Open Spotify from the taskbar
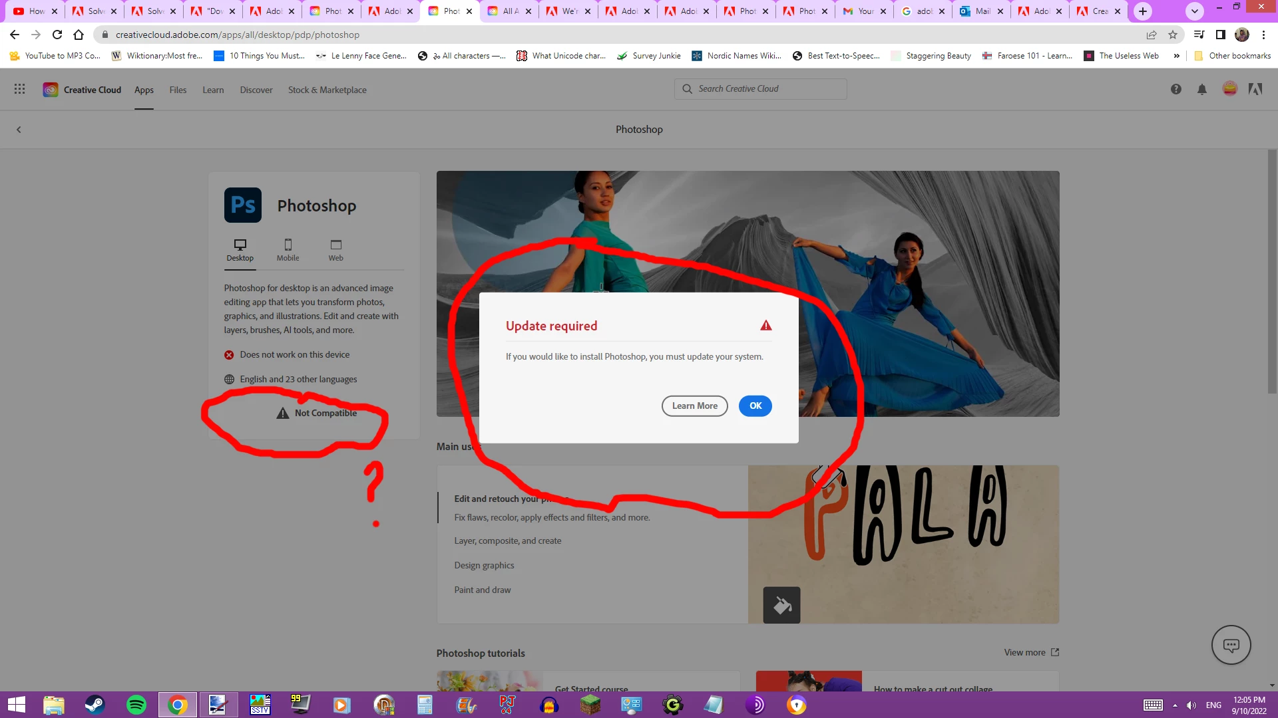 136,705
